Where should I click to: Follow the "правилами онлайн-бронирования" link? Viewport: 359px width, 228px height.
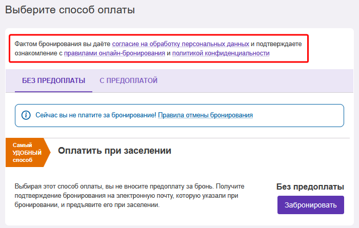[x=114, y=53]
